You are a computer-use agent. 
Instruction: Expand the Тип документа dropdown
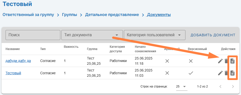(92, 35)
